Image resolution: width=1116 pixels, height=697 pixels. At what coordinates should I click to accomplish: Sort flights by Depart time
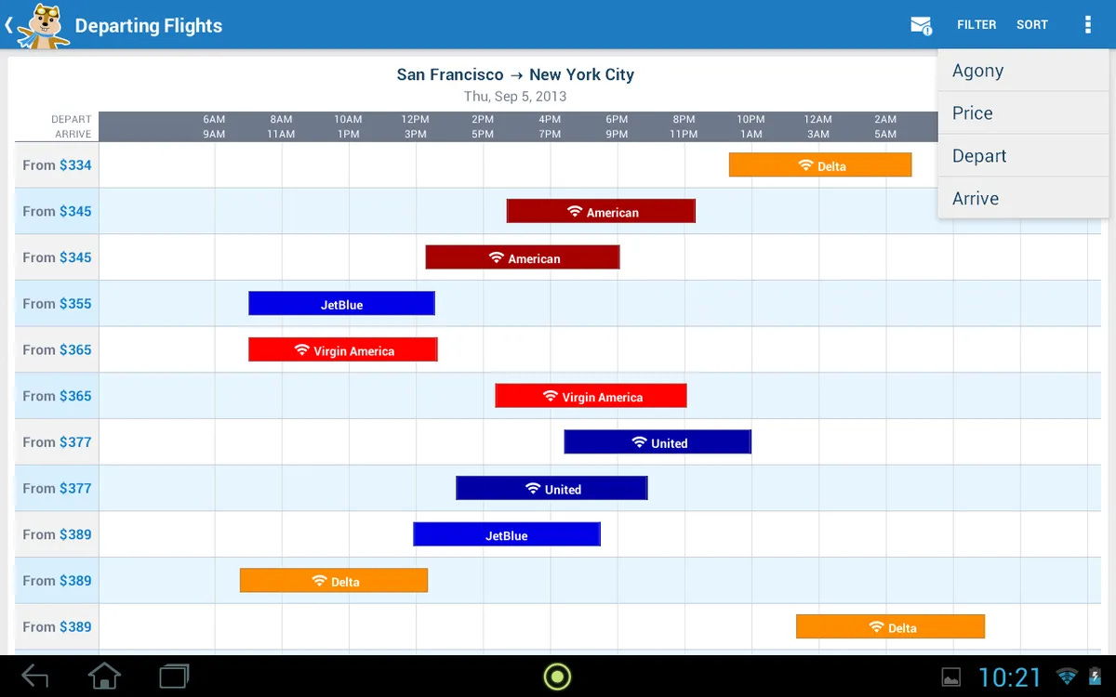click(1024, 156)
